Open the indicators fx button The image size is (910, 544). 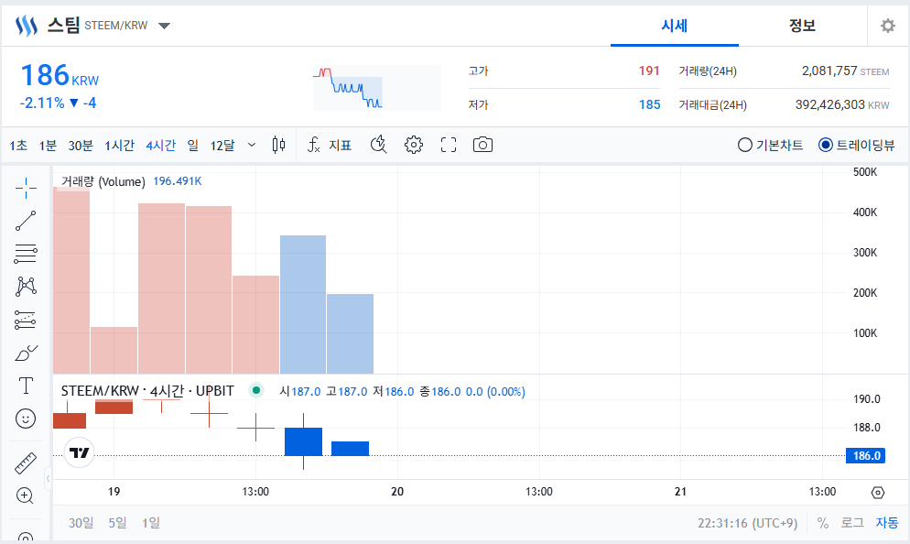(313, 145)
